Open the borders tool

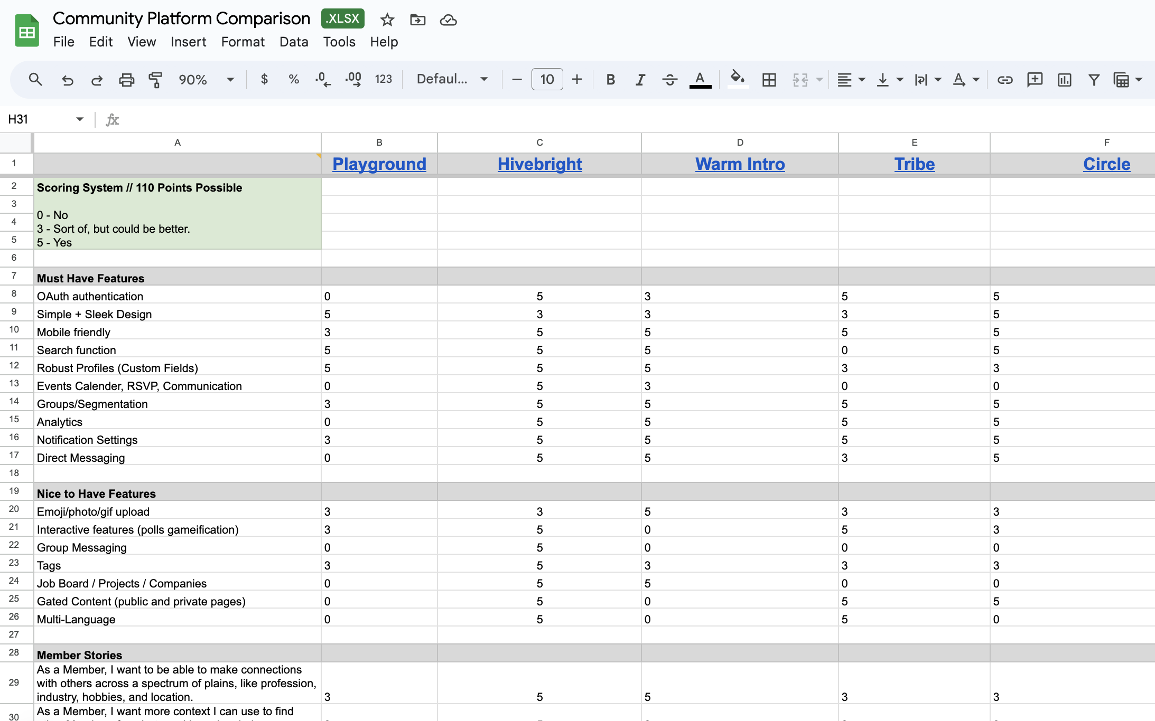tap(769, 80)
